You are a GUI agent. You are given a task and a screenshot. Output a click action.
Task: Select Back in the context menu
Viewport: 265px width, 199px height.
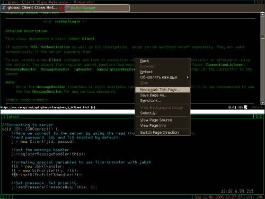click(163, 61)
